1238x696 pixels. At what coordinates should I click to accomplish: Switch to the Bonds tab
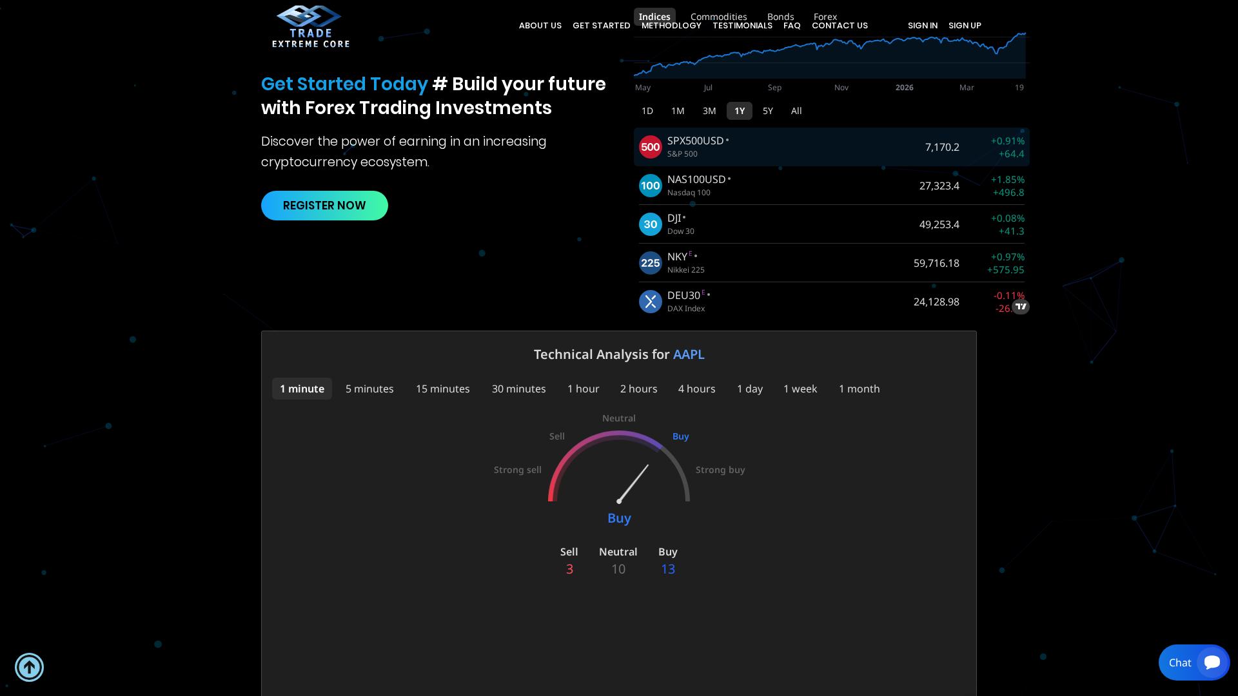coord(780,17)
